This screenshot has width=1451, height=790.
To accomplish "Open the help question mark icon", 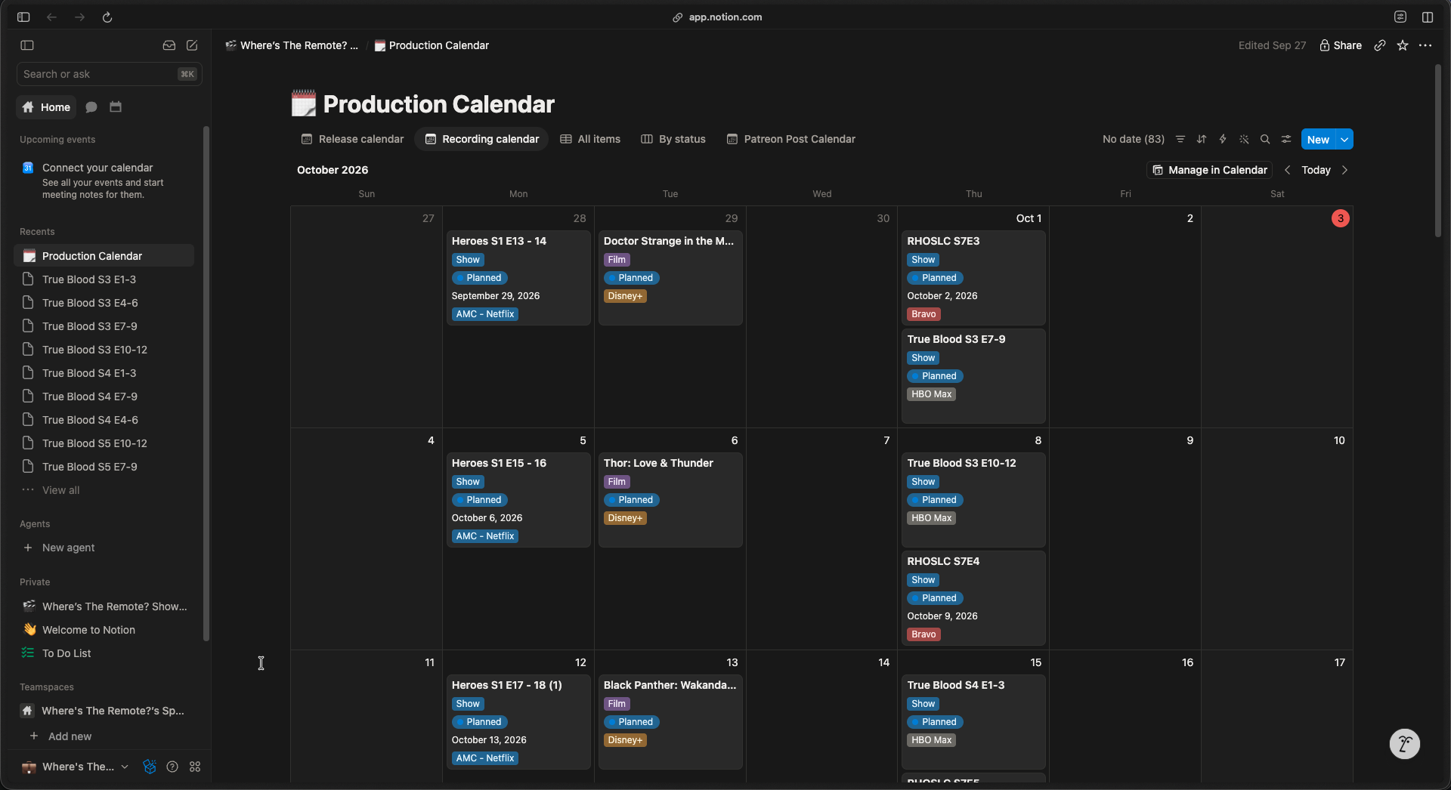I will (172, 767).
